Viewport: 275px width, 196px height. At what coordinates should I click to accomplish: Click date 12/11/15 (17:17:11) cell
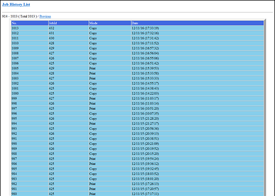pos(197,194)
